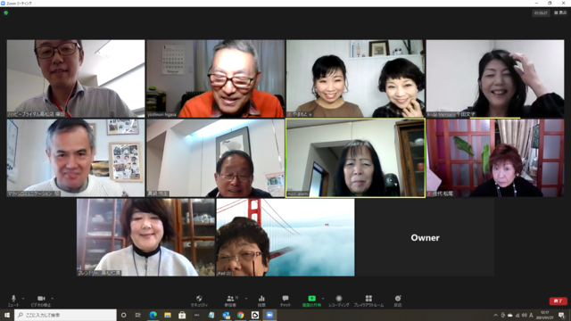
Task: Select the yoshinori higasa video tile
Action: pos(216,78)
